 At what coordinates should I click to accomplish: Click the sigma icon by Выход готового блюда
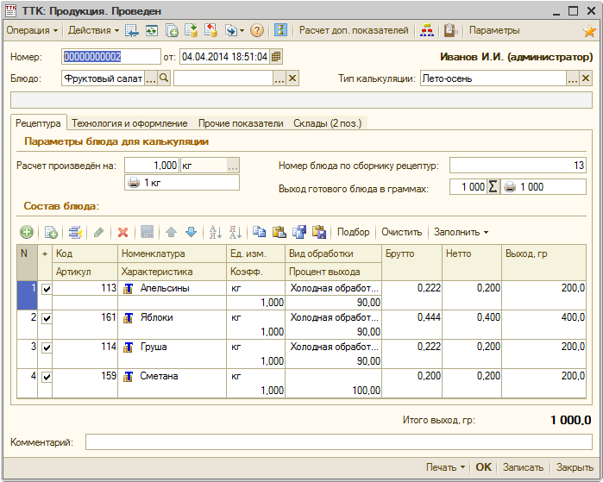click(x=493, y=187)
